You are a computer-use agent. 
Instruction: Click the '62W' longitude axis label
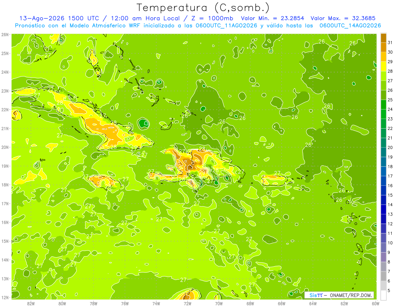[344, 303]
